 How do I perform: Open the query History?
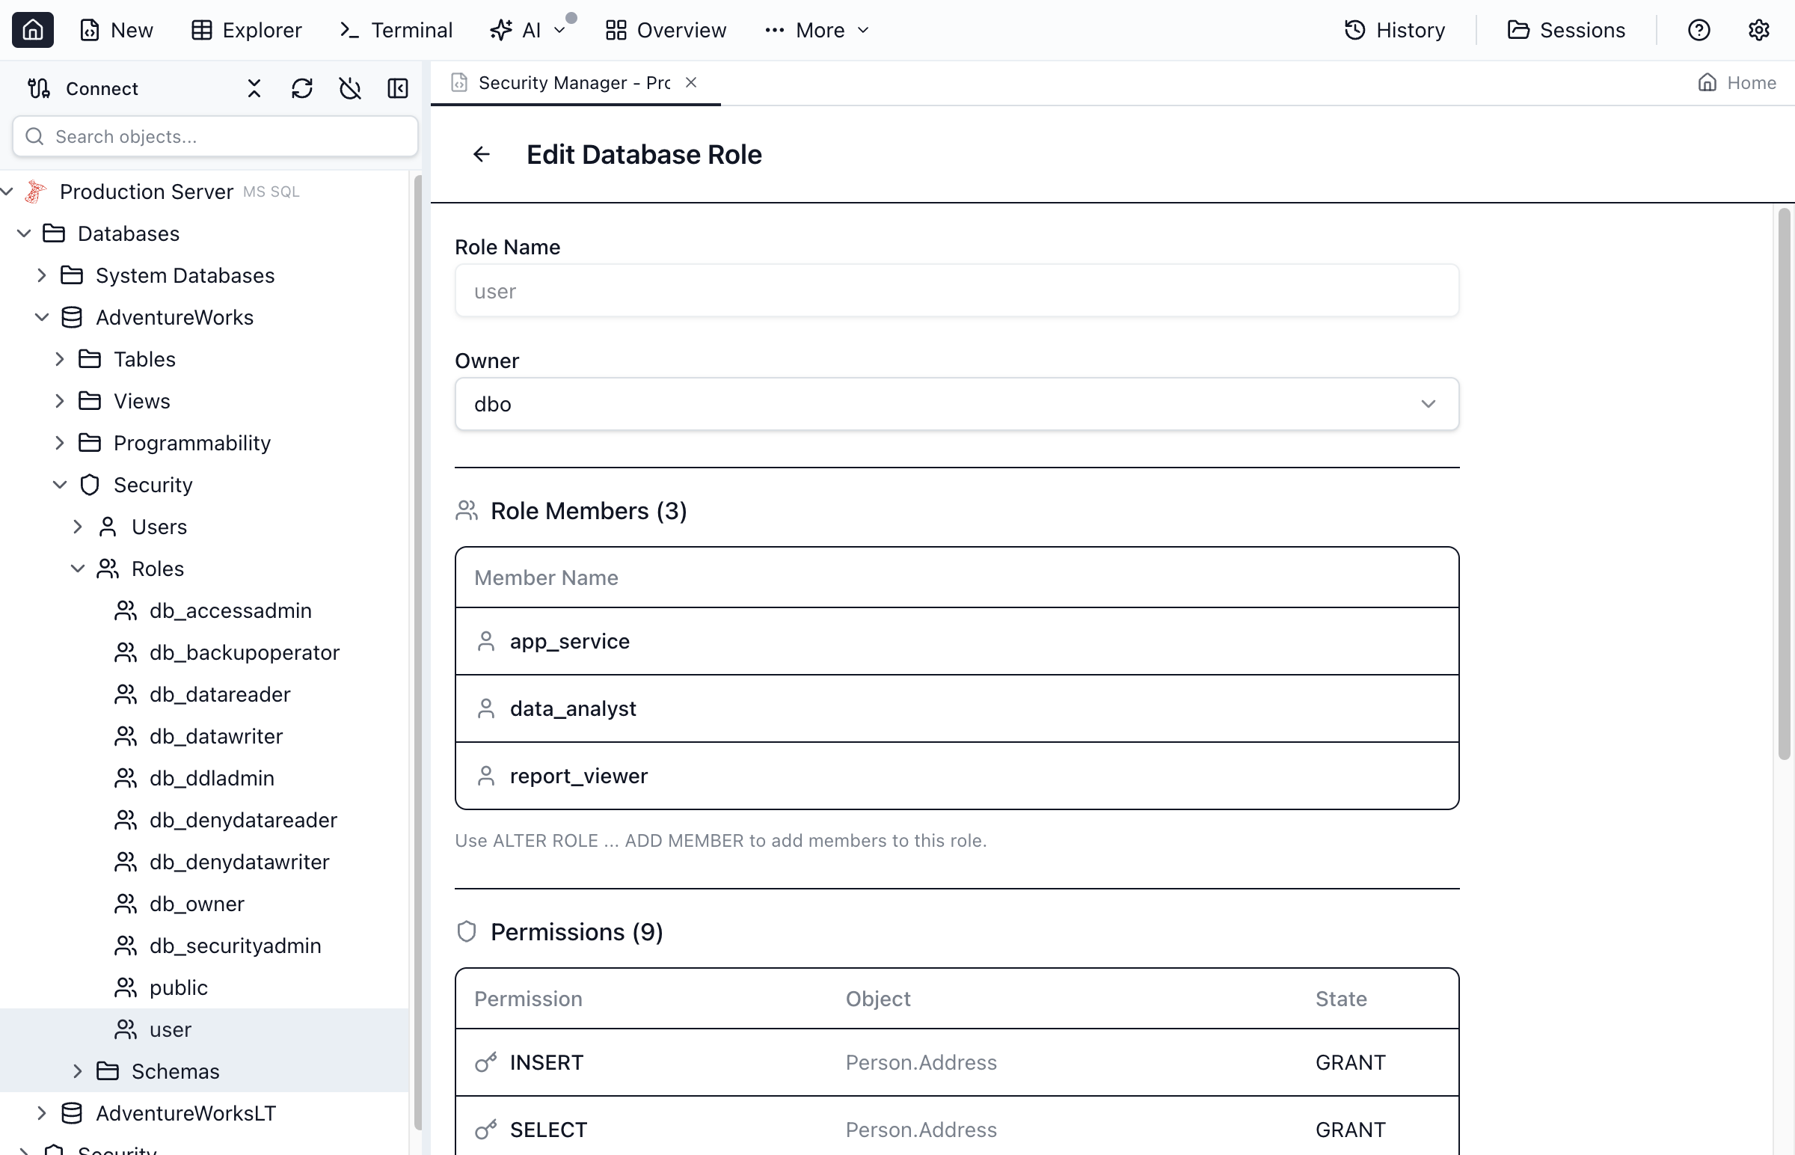(x=1394, y=30)
